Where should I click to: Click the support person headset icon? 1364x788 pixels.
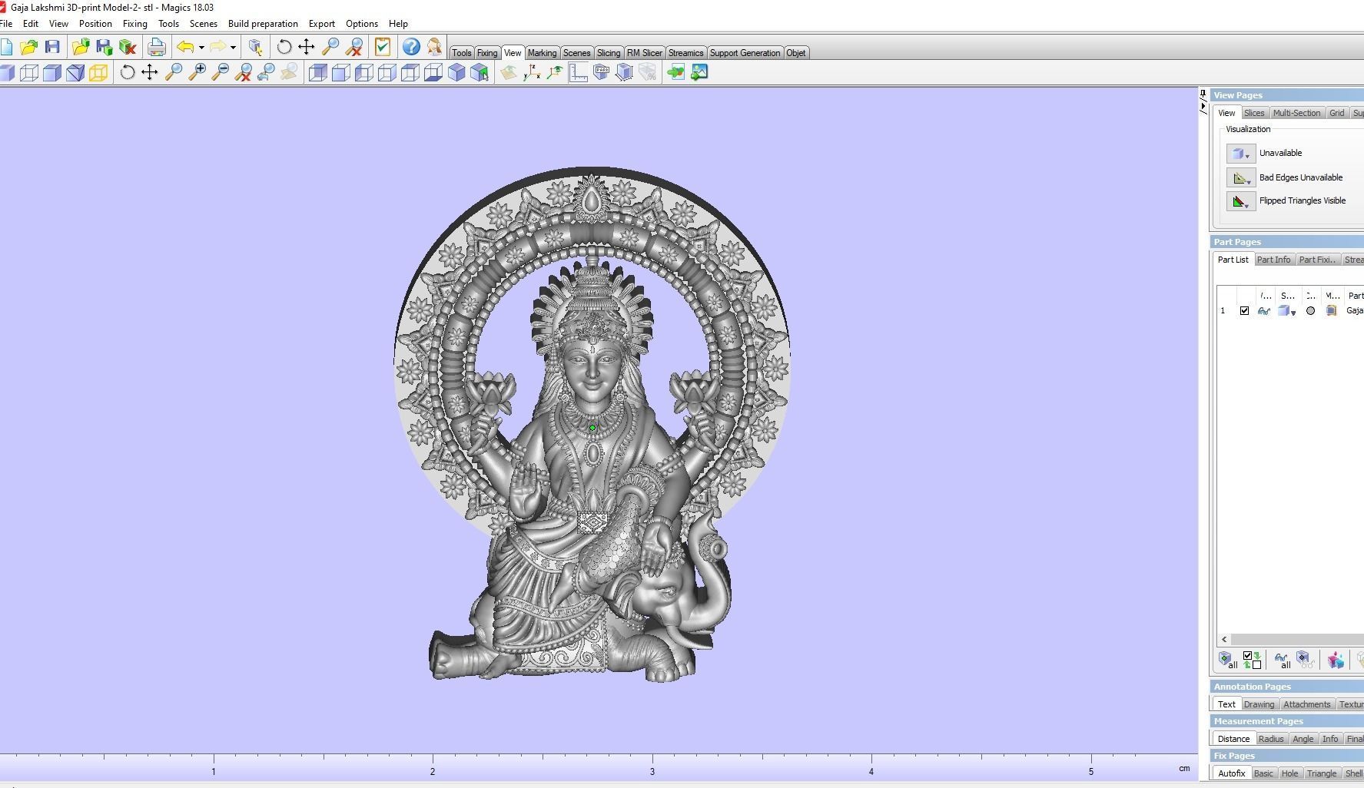434,48
